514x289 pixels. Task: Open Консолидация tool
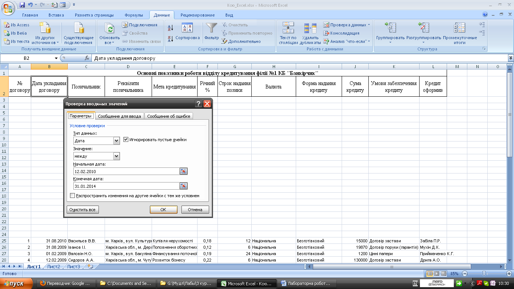point(341,33)
